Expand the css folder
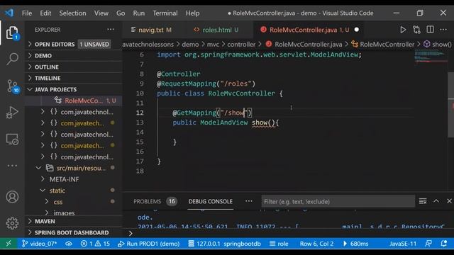Image resolution: width=454 pixels, height=255 pixels. tap(74, 202)
